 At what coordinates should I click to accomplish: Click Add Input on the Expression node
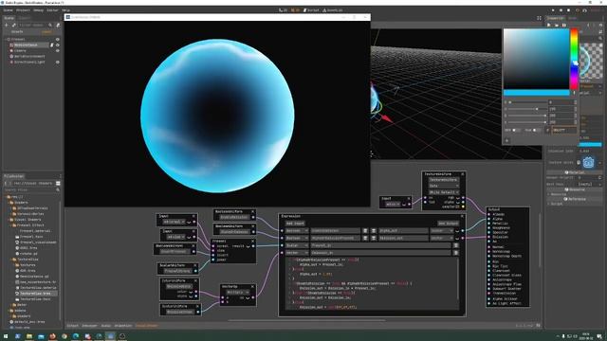(x=295, y=224)
